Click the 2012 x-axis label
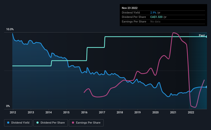Screen dimensions: 211x130 [13, 112]
